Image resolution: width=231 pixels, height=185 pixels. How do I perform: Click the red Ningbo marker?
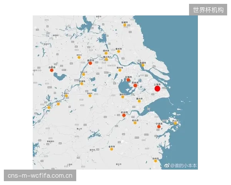(x=159, y=126)
